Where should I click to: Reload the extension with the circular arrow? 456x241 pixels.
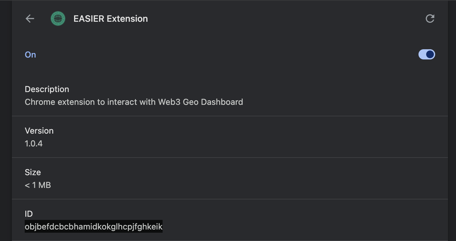tap(430, 19)
